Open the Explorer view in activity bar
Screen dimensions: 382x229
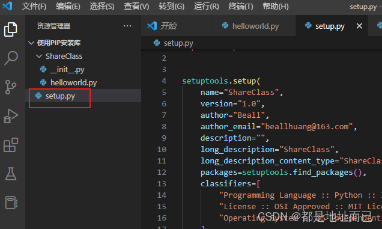(x=11, y=29)
